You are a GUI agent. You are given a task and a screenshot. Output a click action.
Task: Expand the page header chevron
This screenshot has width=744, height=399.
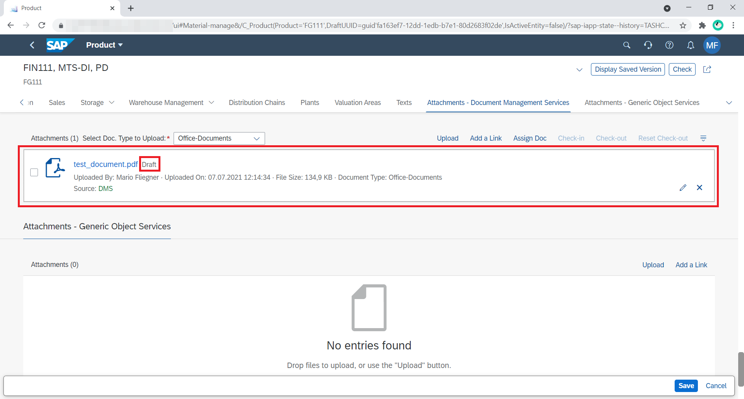(x=579, y=70)
